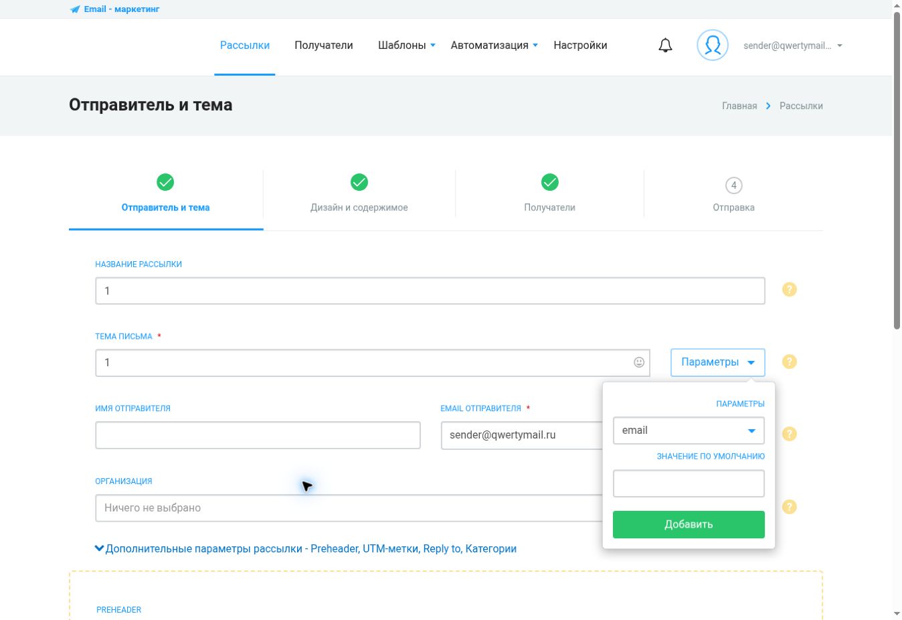The width and height of the screenshot is (902, 620).
Task: Show help icon for sender email row
Action: [x=790, y=434]
